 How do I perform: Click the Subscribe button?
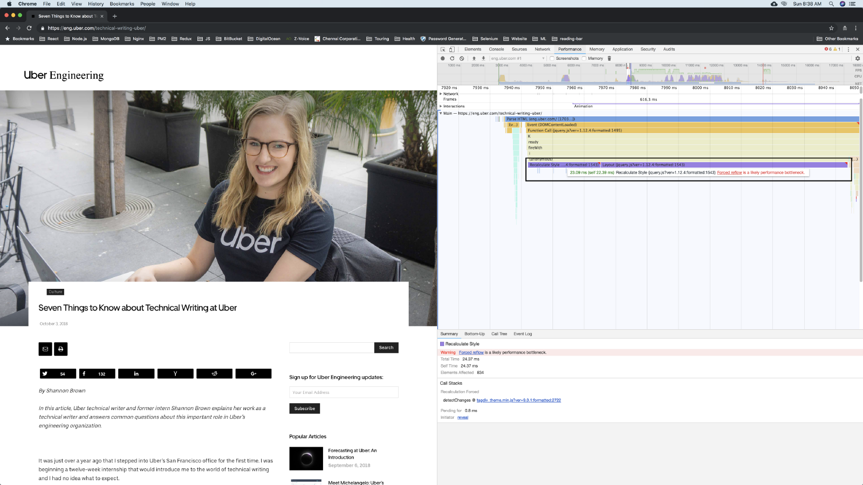point(304,408)
